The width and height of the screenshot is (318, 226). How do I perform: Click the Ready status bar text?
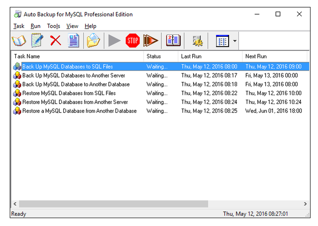[19, 214]
